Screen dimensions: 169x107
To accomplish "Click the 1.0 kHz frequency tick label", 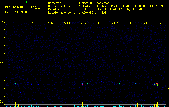I will click(2, 48).
